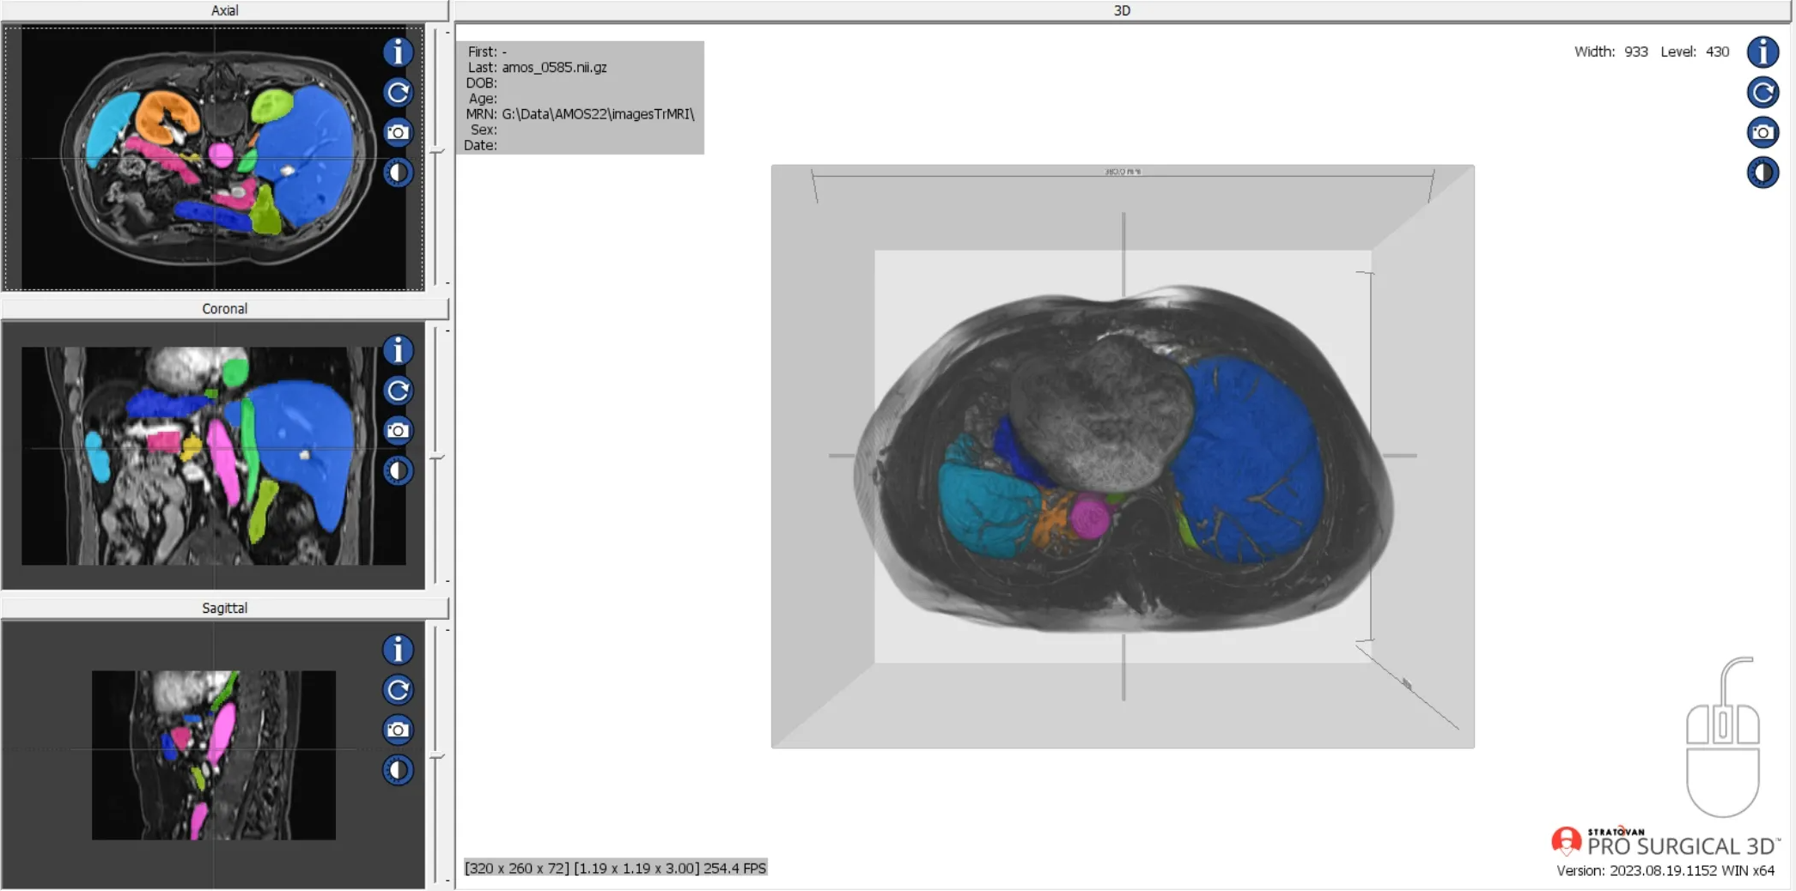Toggle contrast adjustment on the 3D view
This screenshot has height=891, width=1796.
click(x=1763, y=173)
